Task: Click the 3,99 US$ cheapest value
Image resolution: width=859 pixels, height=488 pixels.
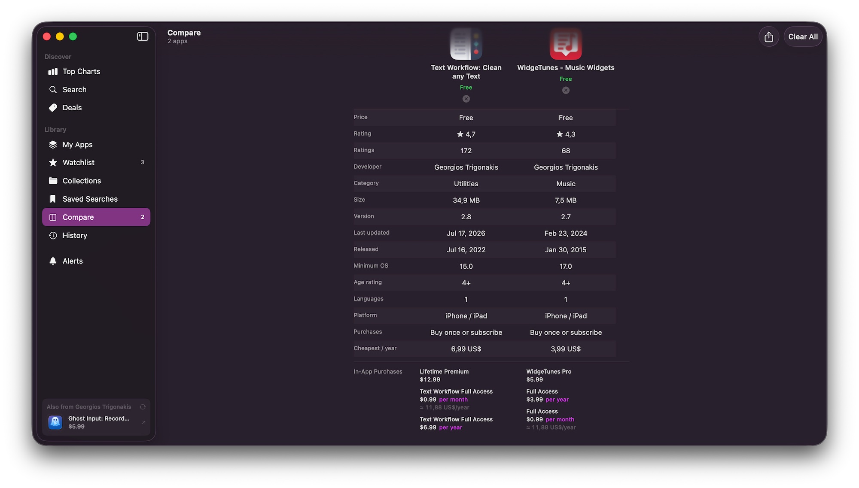Action: (x=566, y=349)
